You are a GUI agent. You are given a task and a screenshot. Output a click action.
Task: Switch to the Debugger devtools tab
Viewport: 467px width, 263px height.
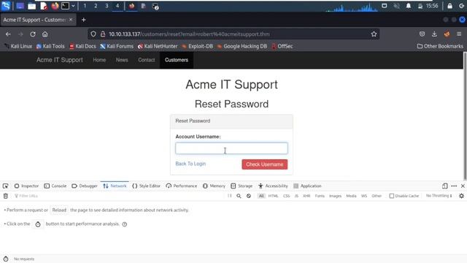85,186
